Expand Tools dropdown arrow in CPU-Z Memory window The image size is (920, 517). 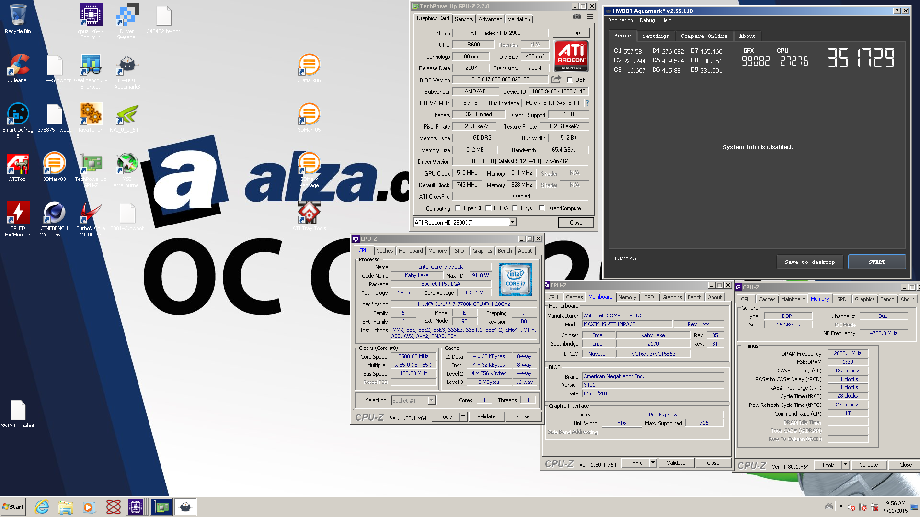(845, 465)
